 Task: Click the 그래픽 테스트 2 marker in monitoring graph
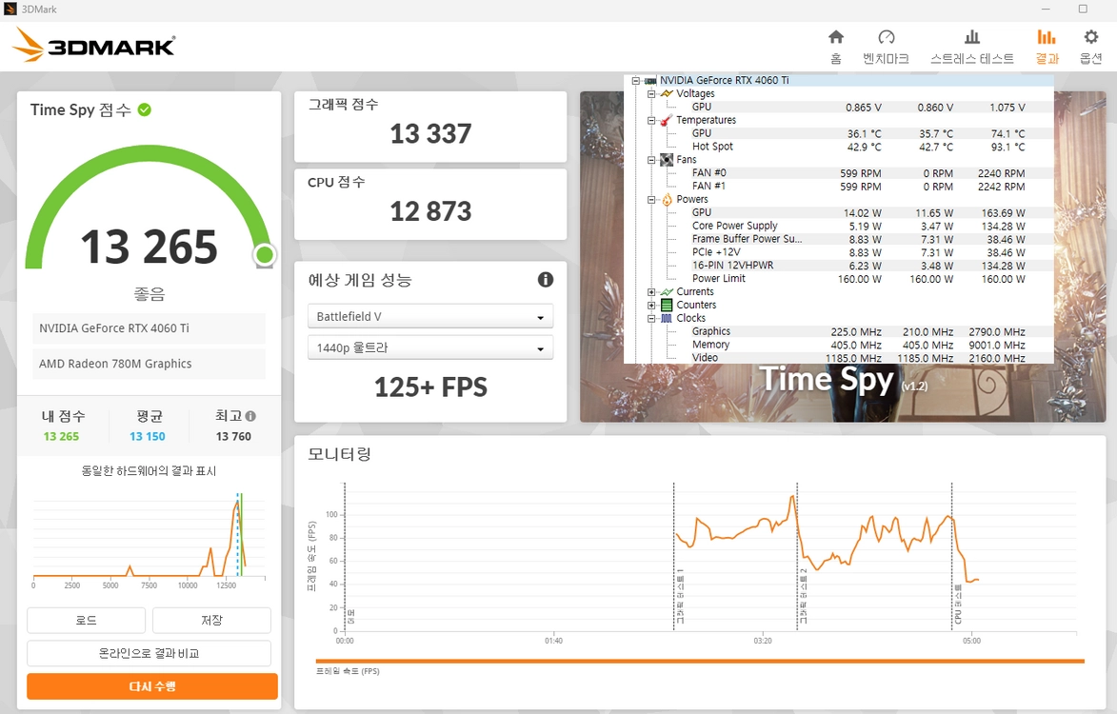803,597
